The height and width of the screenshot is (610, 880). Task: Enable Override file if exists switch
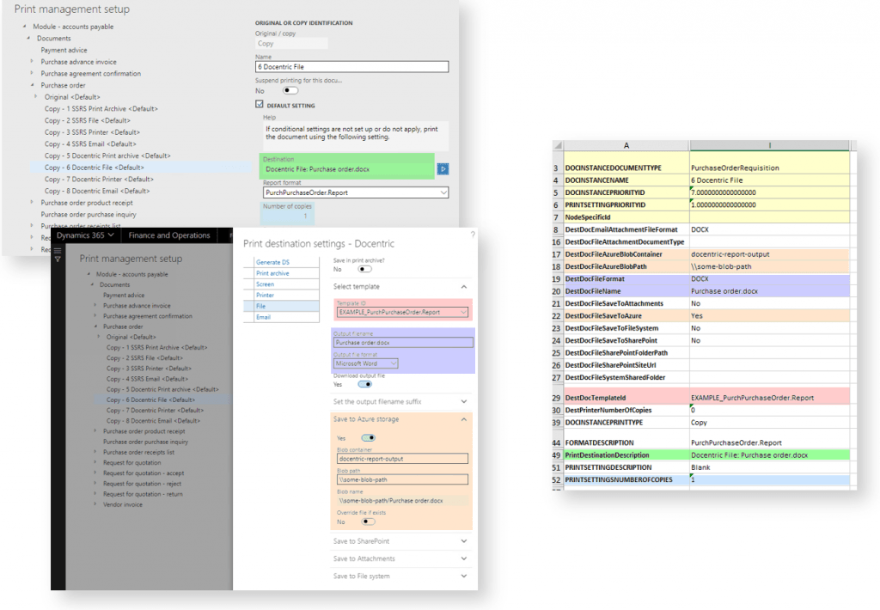[368, 522]
